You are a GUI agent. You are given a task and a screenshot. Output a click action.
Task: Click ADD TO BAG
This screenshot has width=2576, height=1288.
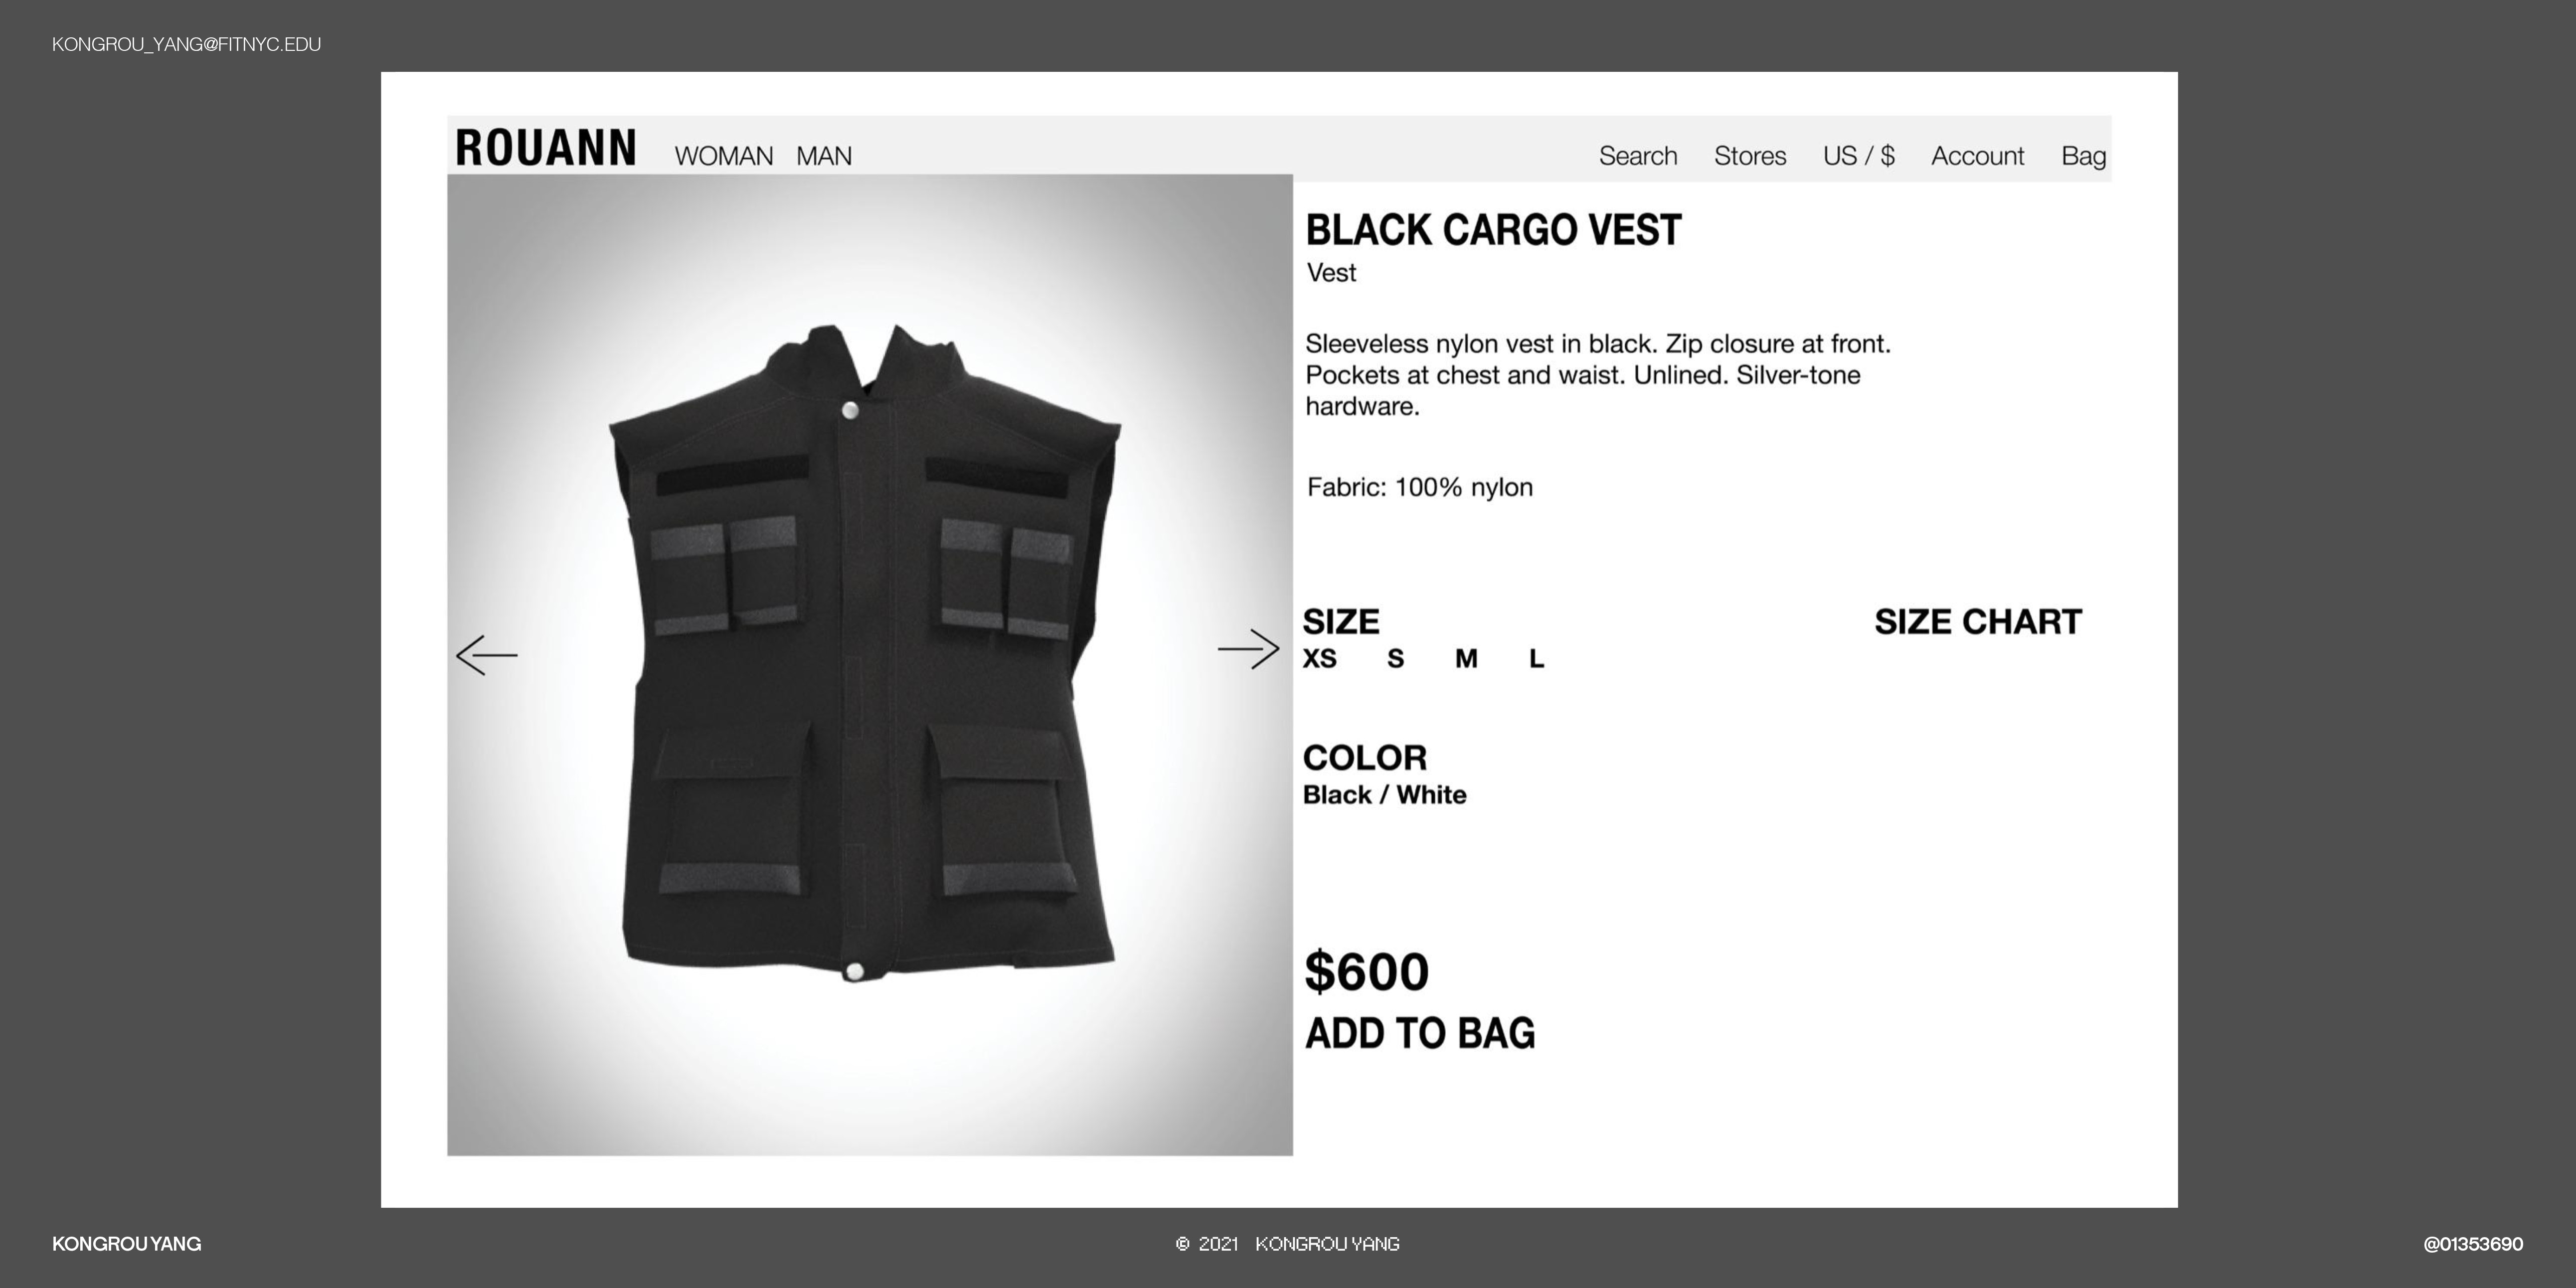pos(1420,1034)
